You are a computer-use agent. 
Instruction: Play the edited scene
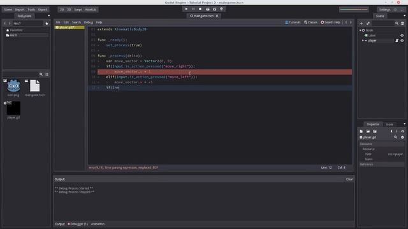click(x=207, y=9)
